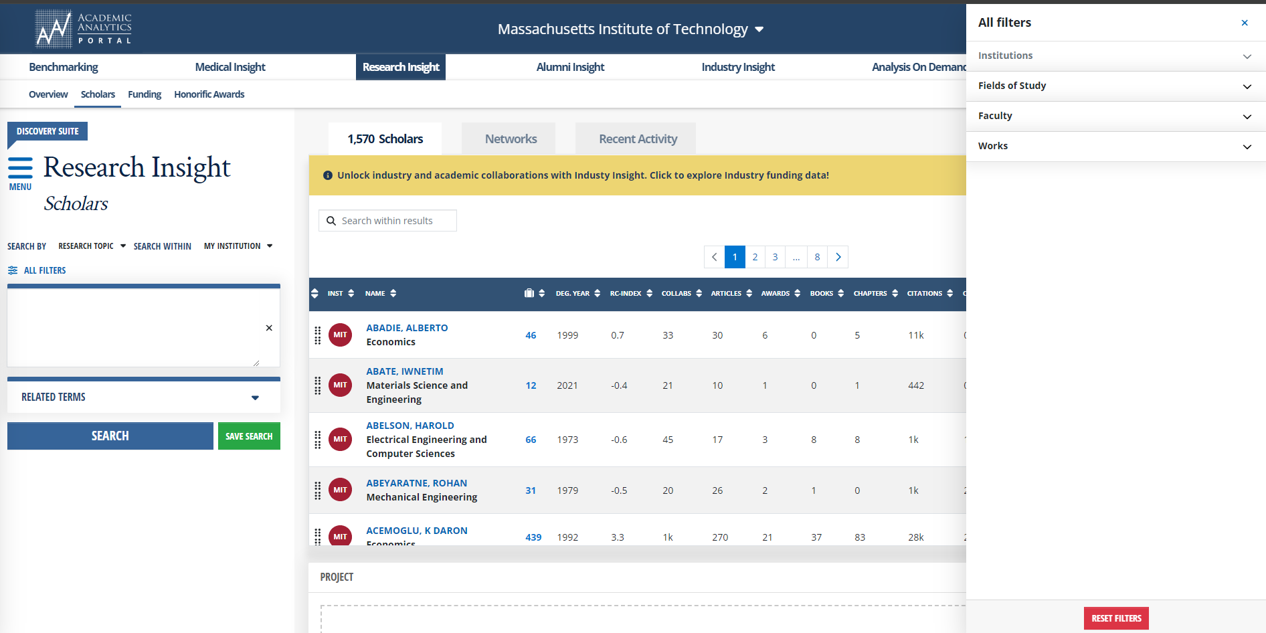Open the RESEARCH TOPIC dropdown
The width and height of the screenshot is (1266, 633).
[92, 246]
